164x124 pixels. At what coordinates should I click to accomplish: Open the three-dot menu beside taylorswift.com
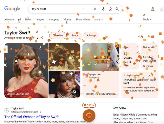(40, 112)
